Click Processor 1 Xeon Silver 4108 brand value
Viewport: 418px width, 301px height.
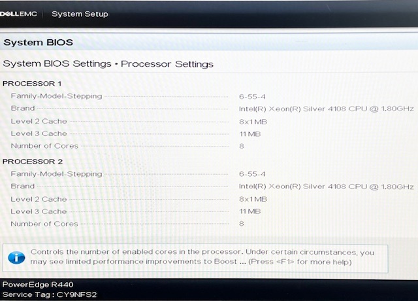point(327,109)
